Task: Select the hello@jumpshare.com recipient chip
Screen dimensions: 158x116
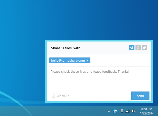Action: pos(68,61)
